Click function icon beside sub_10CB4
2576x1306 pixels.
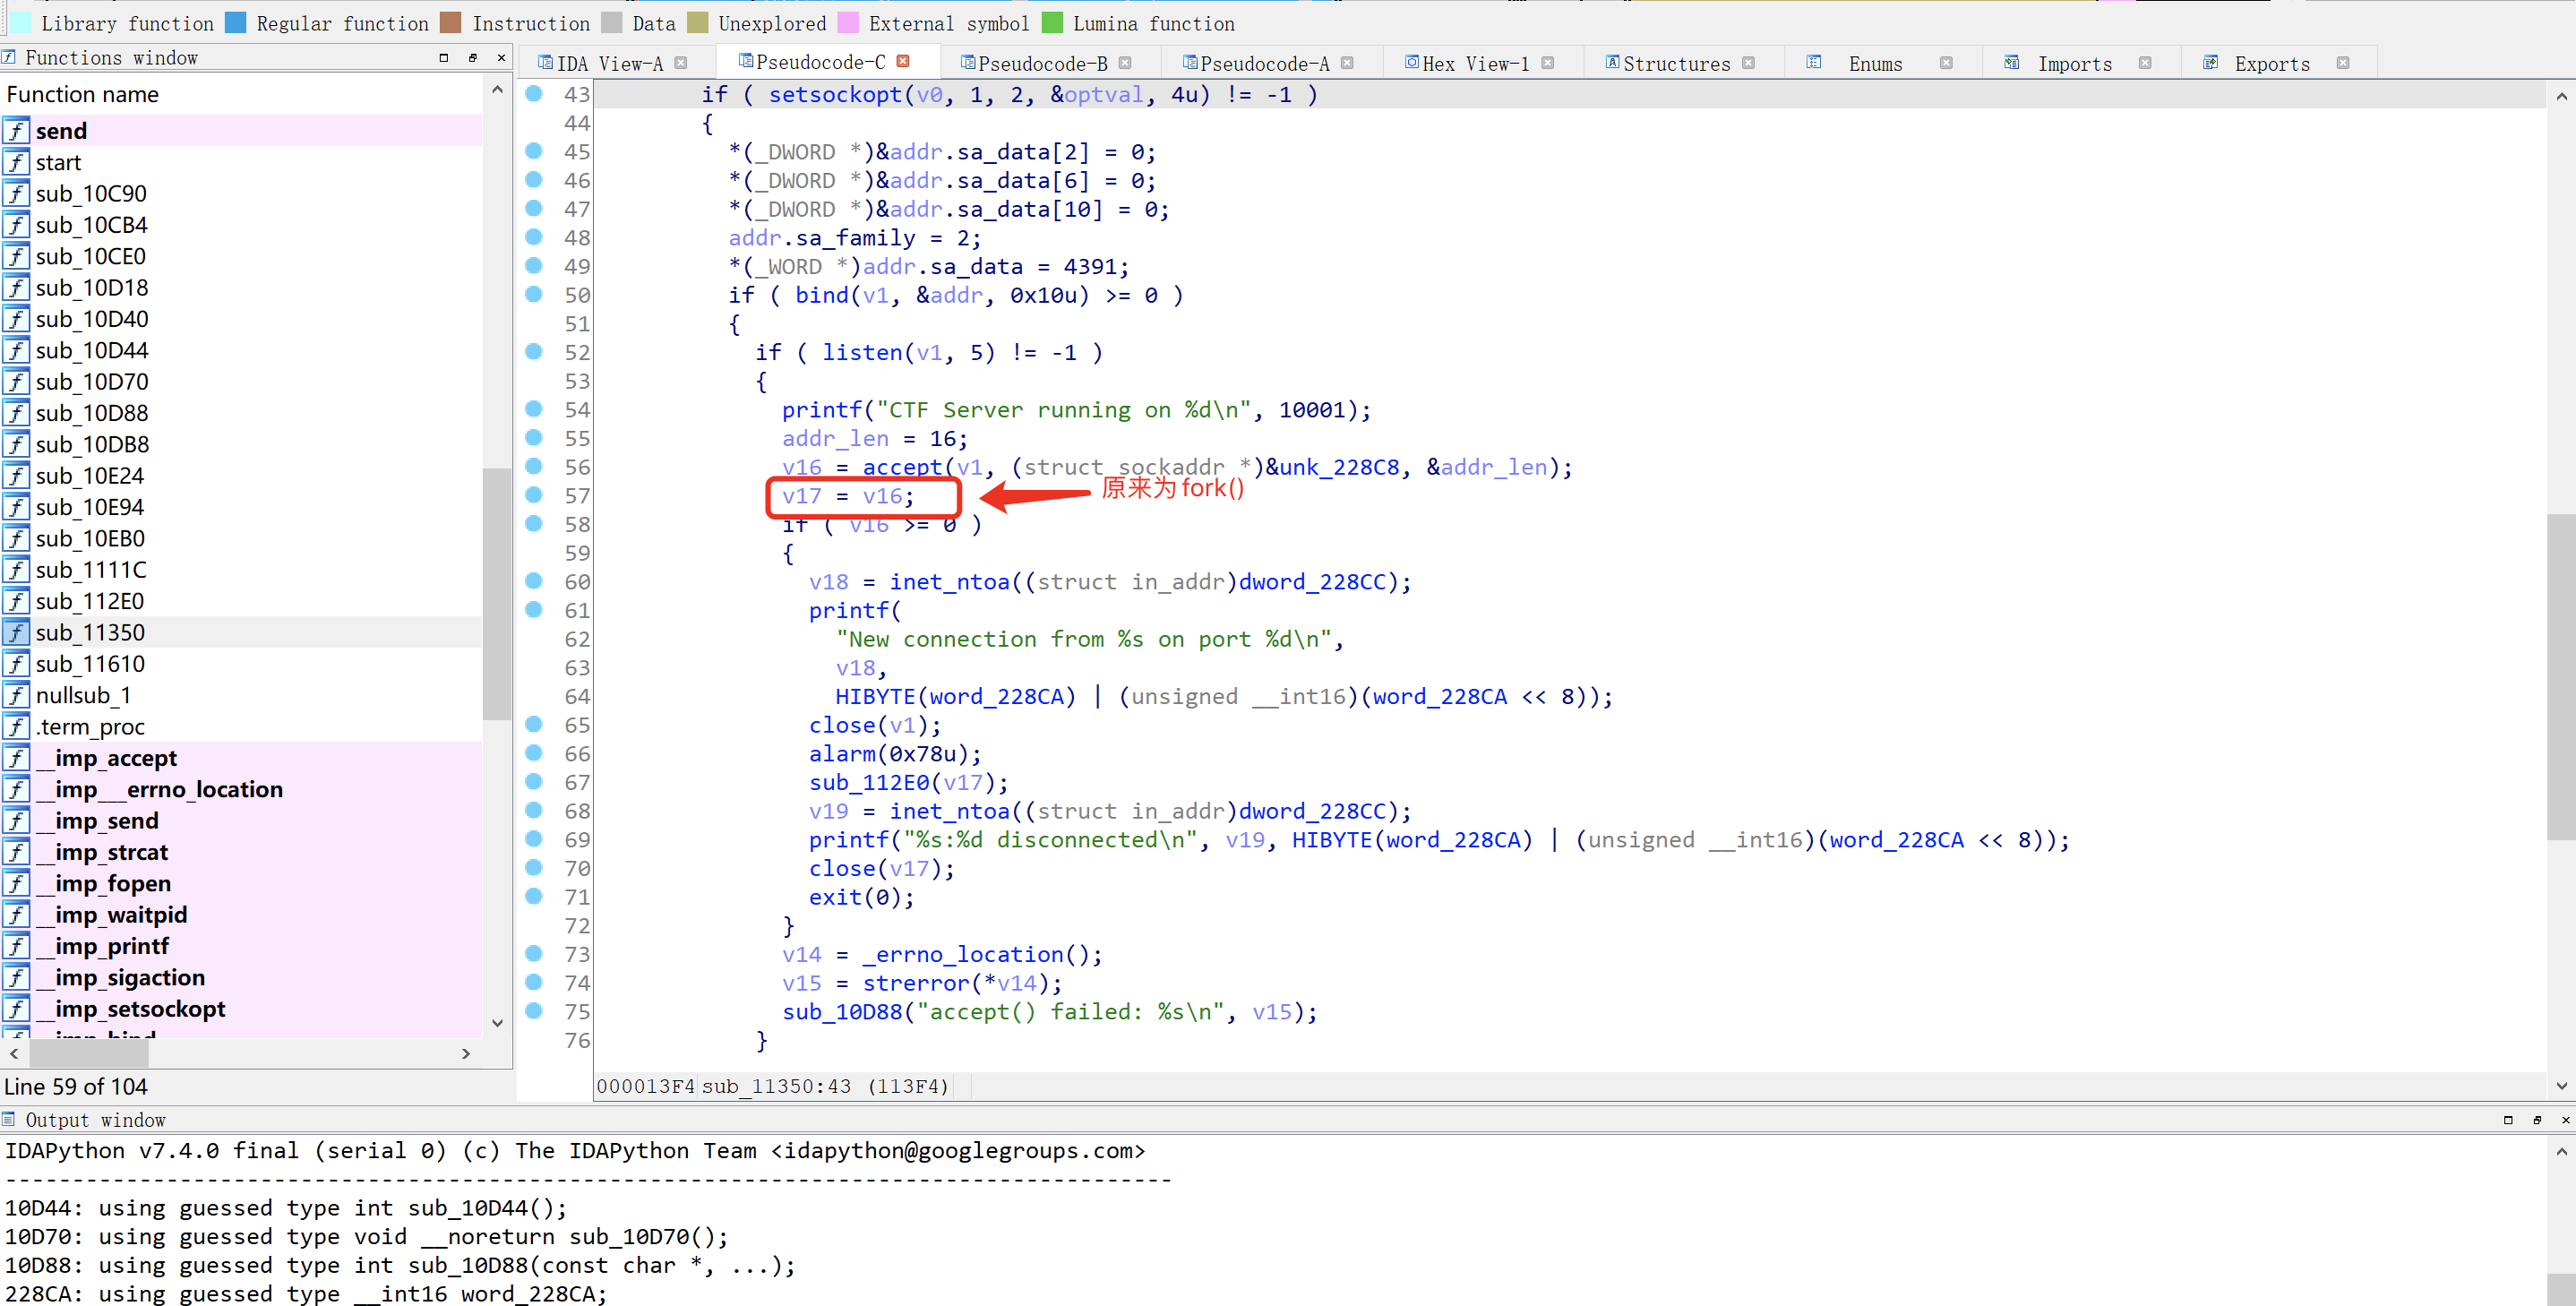[16, 225]
